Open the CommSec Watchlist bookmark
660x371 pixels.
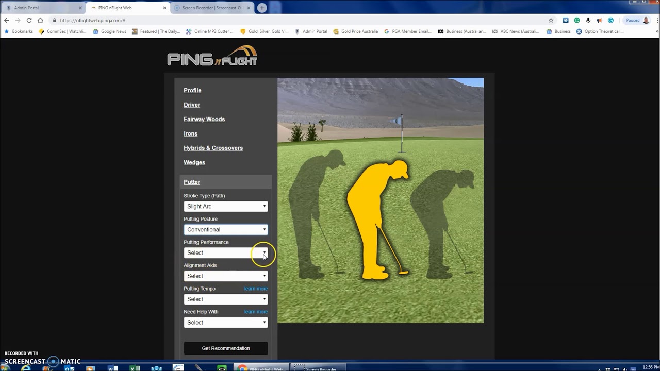[x=63, y=31]
